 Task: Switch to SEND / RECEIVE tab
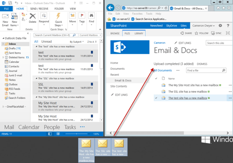point(39,9)
